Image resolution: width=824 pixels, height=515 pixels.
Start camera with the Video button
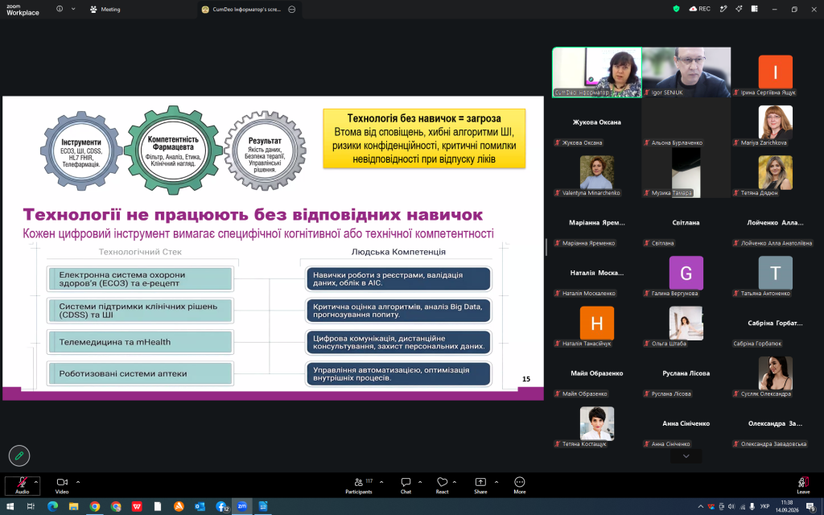(x=62, y=485)
